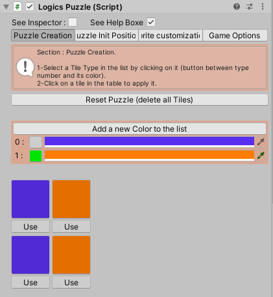This screenshot has width=273, height=297.
Task: Collapse the Logics Puzzle component foldout
Action: [6, 7]
